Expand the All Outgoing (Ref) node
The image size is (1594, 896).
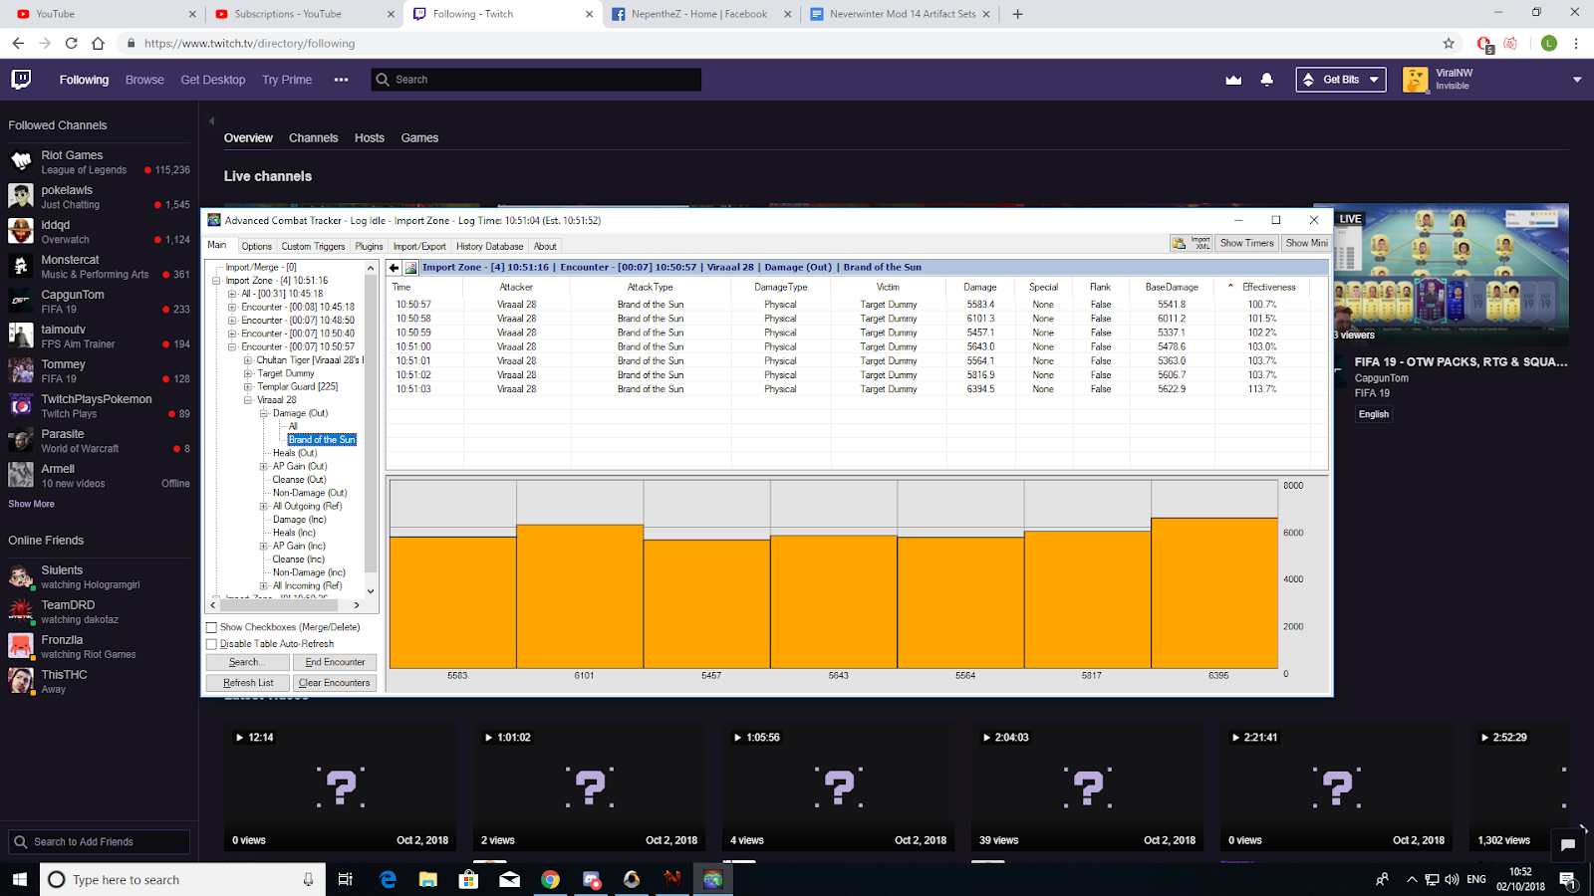[x=265, y=507]
